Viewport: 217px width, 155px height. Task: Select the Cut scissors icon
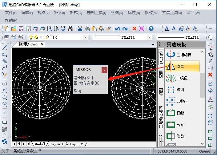[x=80, y=29]
